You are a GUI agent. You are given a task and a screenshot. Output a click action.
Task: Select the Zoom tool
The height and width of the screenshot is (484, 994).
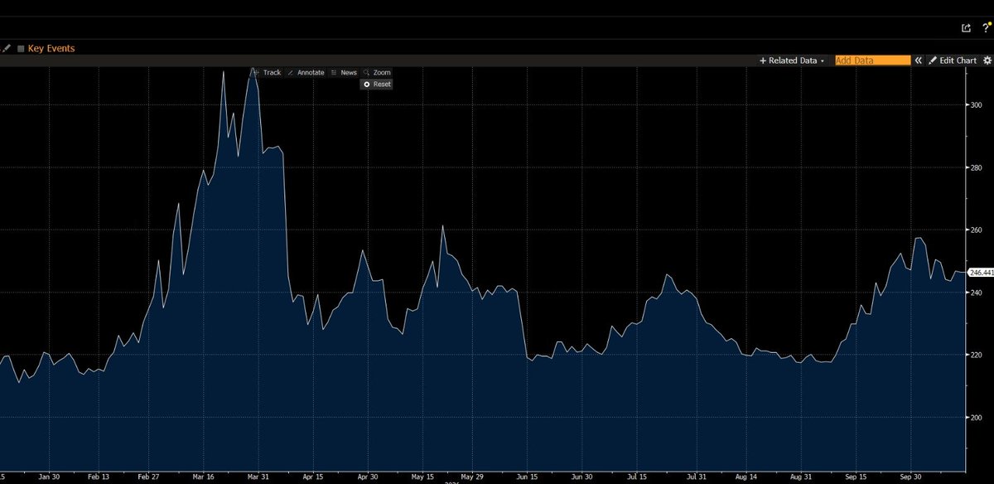coord(377,73)
